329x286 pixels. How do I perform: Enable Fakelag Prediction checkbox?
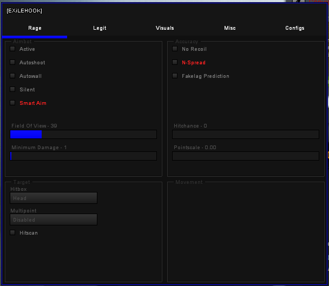(175, 76)
